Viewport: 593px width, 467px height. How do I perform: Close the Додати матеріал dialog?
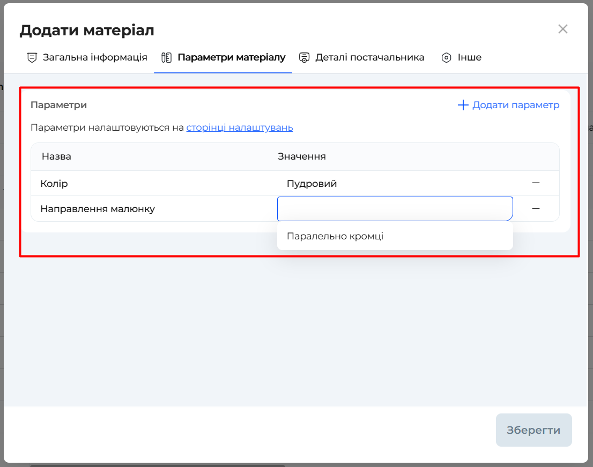point(562,29)
